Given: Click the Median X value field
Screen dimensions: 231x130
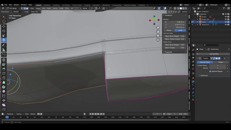Looking at the screenshot, I should tap(174, 22).
